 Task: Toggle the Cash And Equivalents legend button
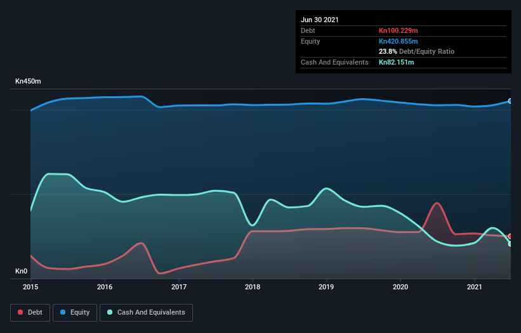click(146, 313)
